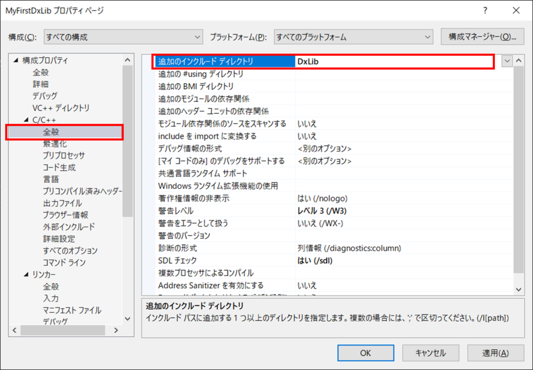Open the コマンド ライン tree item
This screenshot has width=533, height=370.
[64, 262]
